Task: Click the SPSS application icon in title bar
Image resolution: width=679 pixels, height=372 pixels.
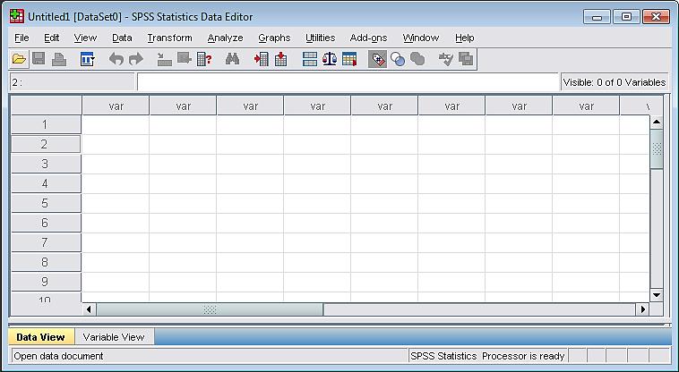Action: pos(17,16)
